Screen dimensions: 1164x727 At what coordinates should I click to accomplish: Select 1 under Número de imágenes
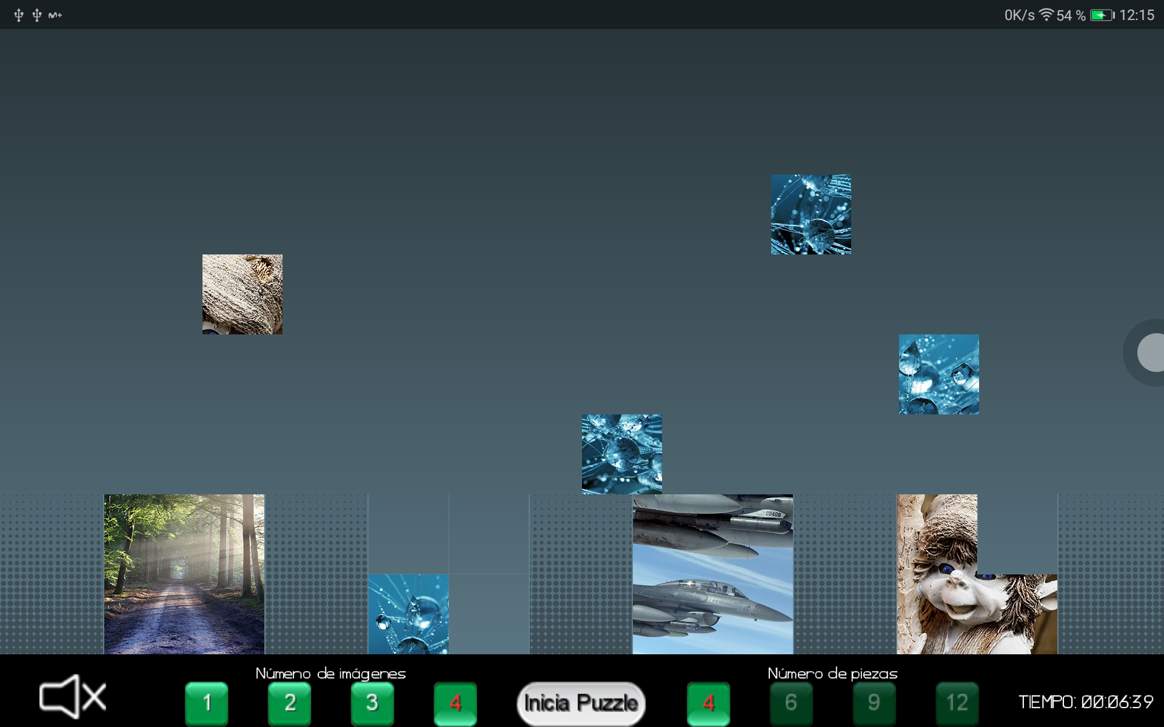click(207, 703)
